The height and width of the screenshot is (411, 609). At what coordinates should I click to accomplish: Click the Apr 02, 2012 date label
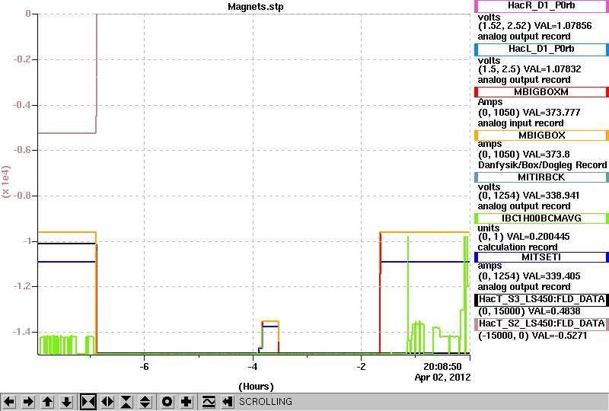coord(442,378)
